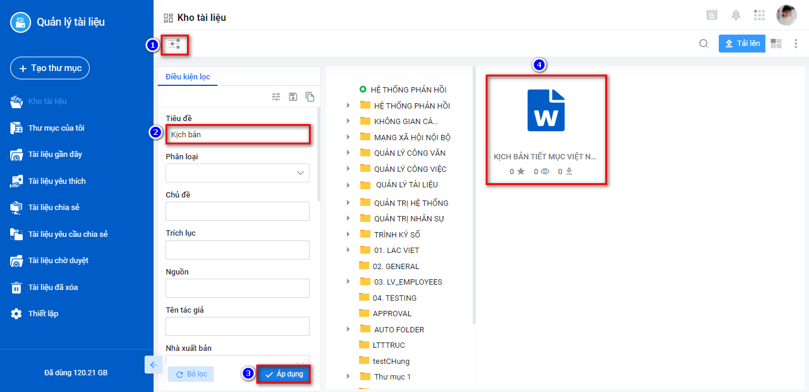Open the calendar notes icon in header
This screenshot has width=809, height=392.
pos(712,15)
